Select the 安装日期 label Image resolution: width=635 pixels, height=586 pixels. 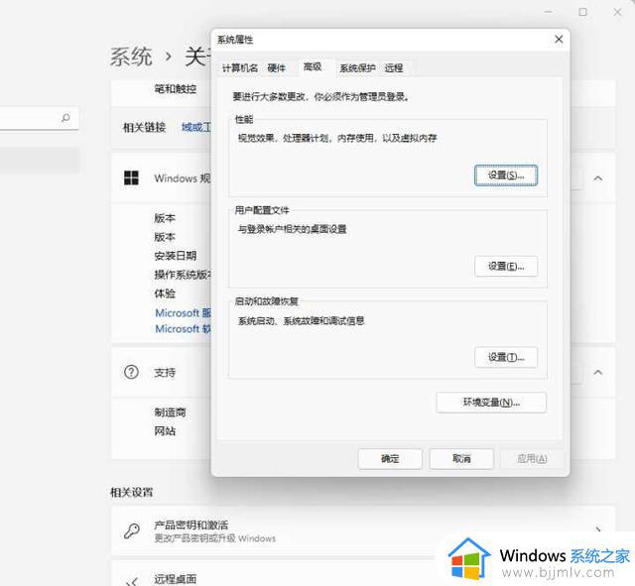176,256
